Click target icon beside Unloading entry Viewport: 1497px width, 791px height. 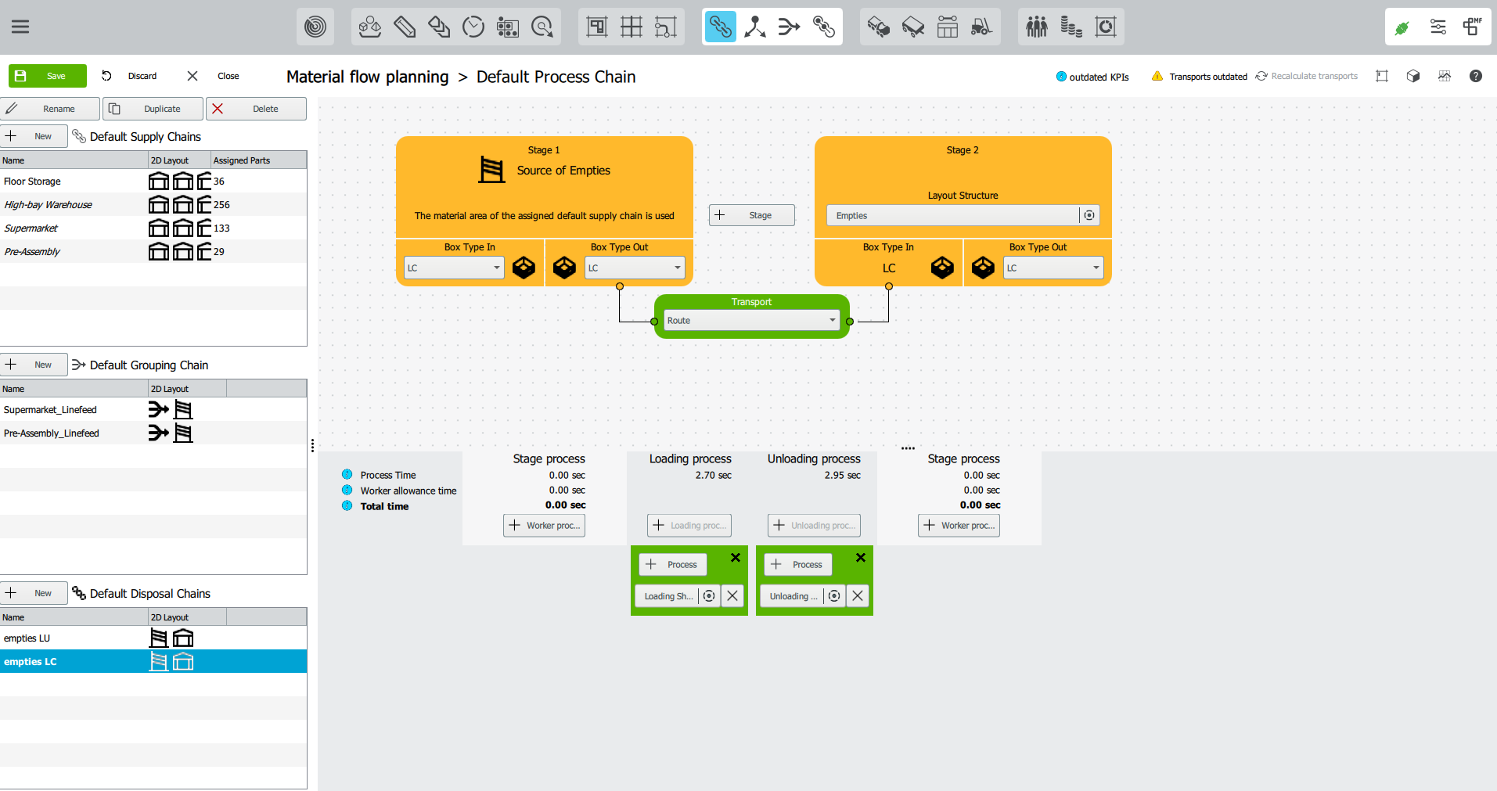coord(834,596)
